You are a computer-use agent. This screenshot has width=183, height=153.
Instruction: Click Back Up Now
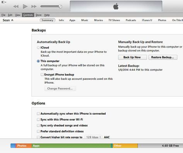tap(132, 57)
